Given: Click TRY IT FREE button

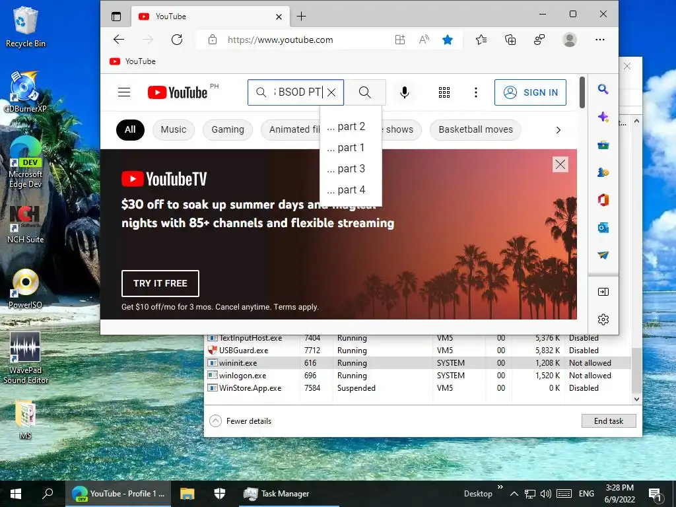Looking at the screenshot, I should tap(160, 283).
